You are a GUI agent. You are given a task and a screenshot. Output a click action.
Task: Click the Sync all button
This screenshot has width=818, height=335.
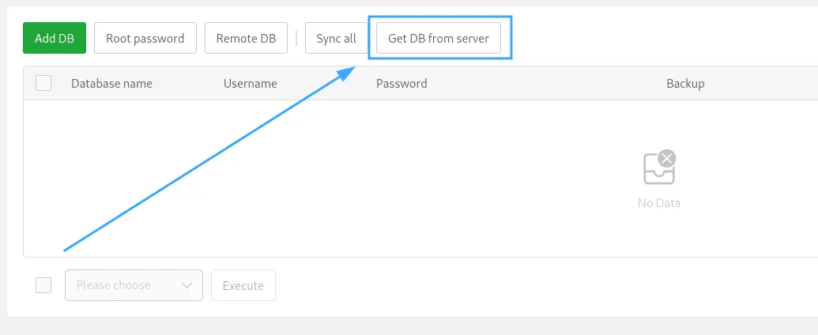(x=337, y=38)
